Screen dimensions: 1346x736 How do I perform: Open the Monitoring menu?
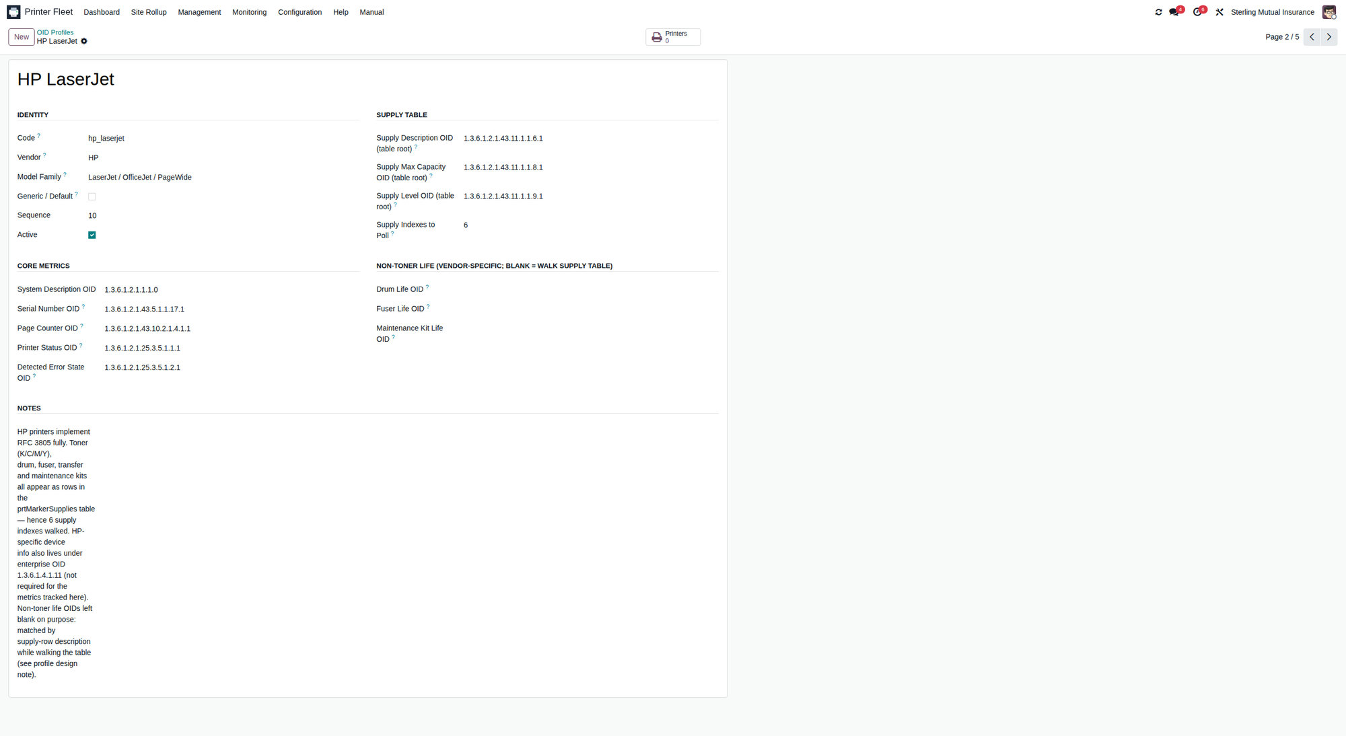pyautogui.click(x=249, y=12)
